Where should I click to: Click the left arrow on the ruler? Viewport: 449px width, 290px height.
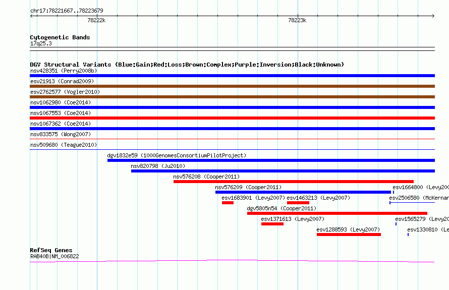click(32, 16)
